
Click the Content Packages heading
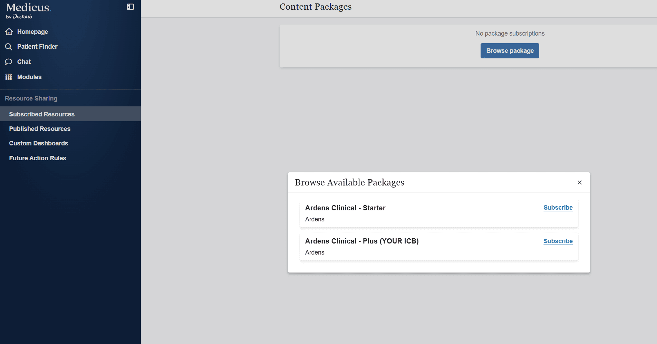[316, 7]
